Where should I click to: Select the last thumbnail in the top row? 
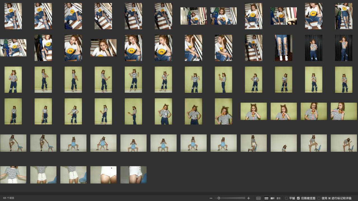[344, 16]
